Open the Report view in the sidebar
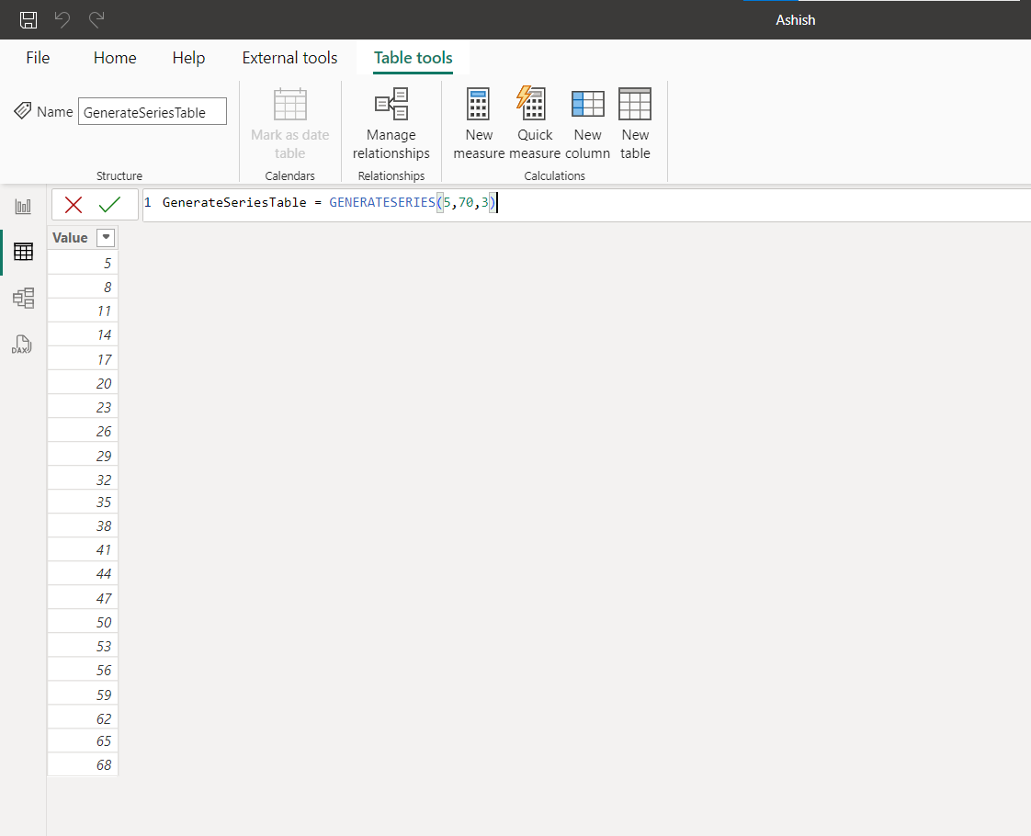 click(x=22, y=206)
